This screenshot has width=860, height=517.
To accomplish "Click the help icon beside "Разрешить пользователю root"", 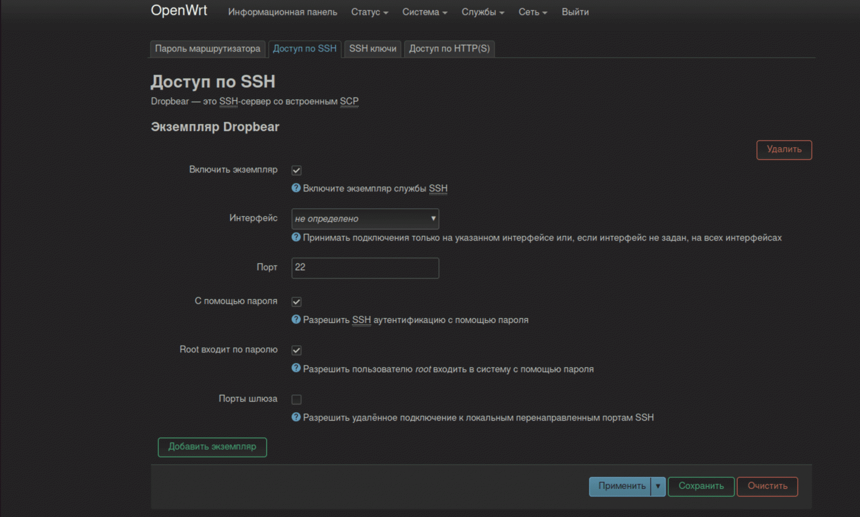I will [x=296, y=368].
